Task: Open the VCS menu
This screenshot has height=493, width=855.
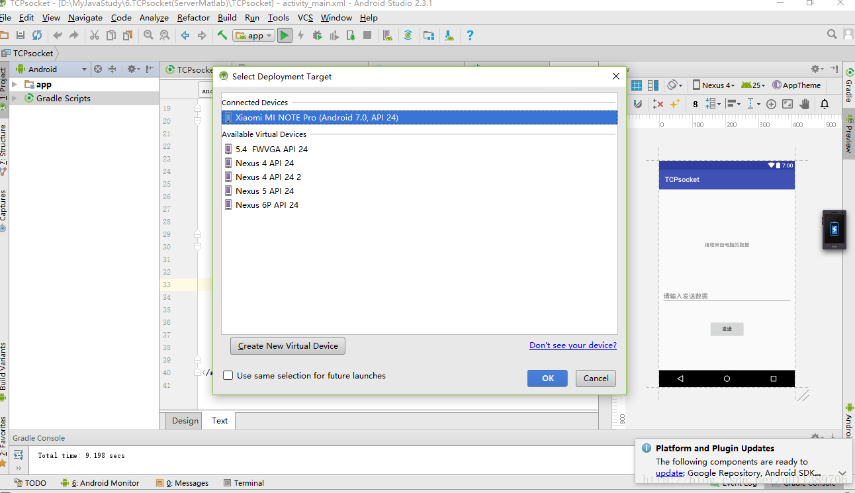Action: click(x=305, y=18)
